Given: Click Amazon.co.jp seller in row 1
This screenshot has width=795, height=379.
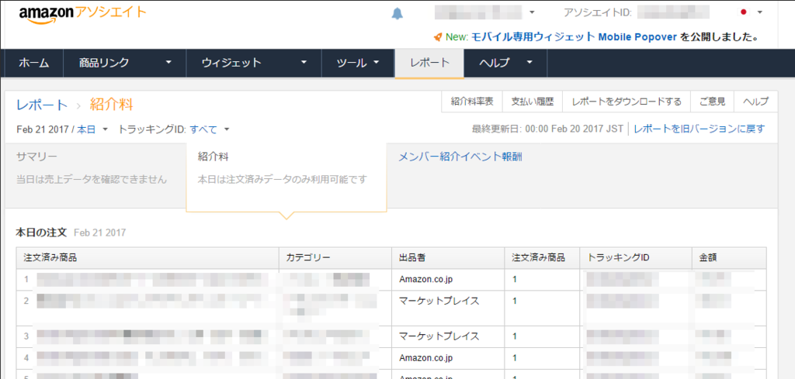Looking at the screenshot, I should pyautogui.click(x=425, y=279).
